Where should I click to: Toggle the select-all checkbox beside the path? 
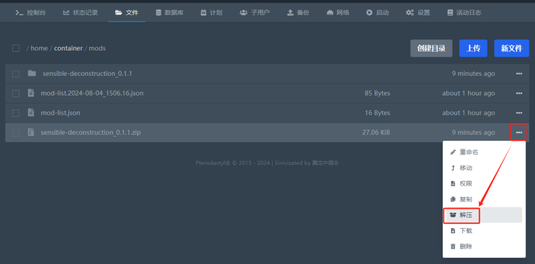tap(16, 48)
